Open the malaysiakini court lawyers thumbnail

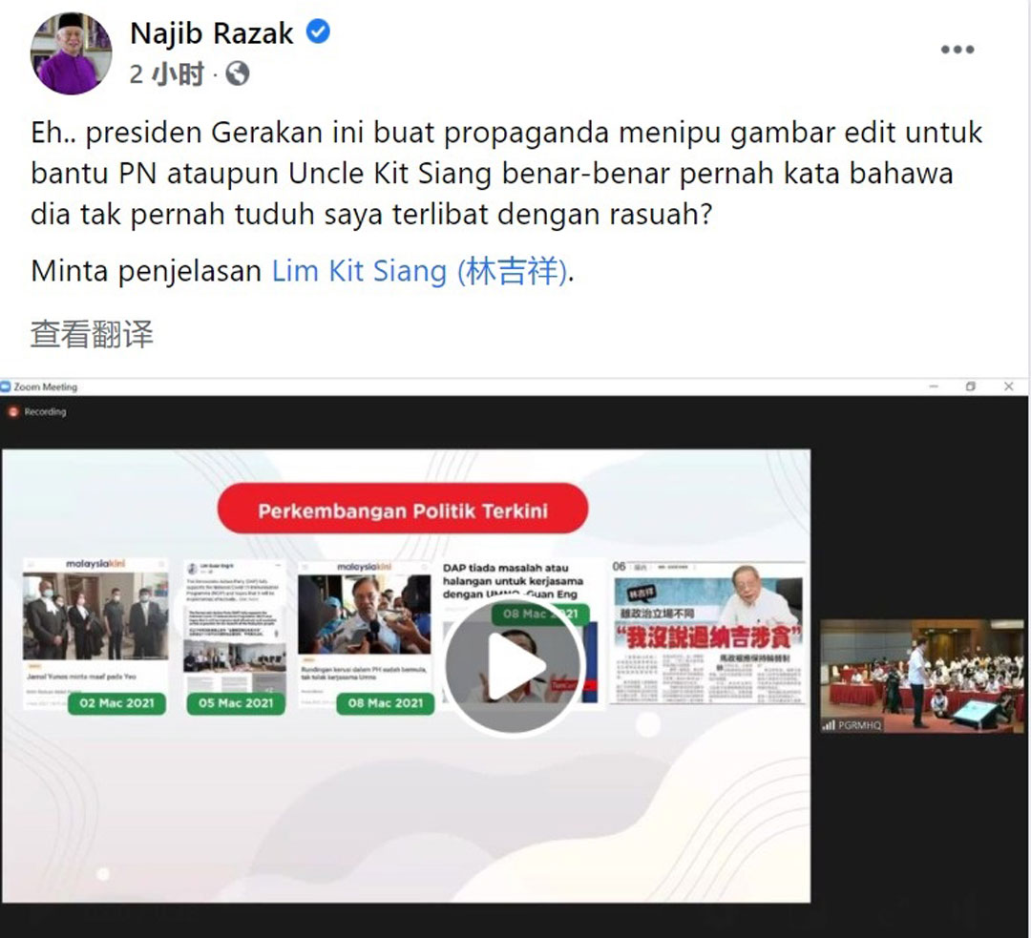(x=95, y=615)
